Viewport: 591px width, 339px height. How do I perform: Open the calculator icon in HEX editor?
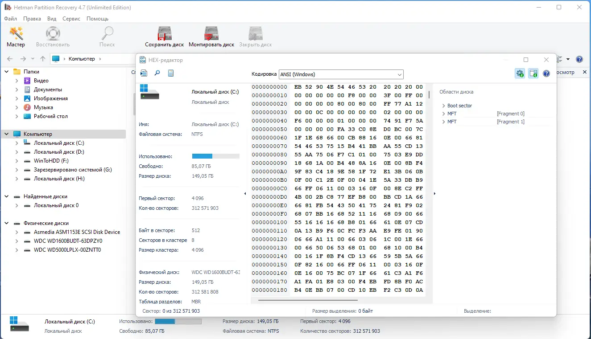click(171, 74)
